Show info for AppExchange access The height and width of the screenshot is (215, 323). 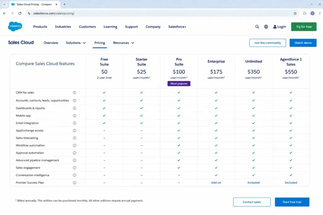click(x=74, y=131)
